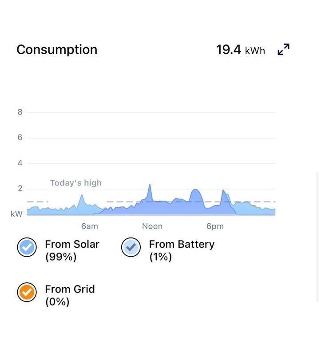Tap the Consumption heading
The width and height of the screenshot is (321, 341).
pyautogui.click(x=57, y=50)
